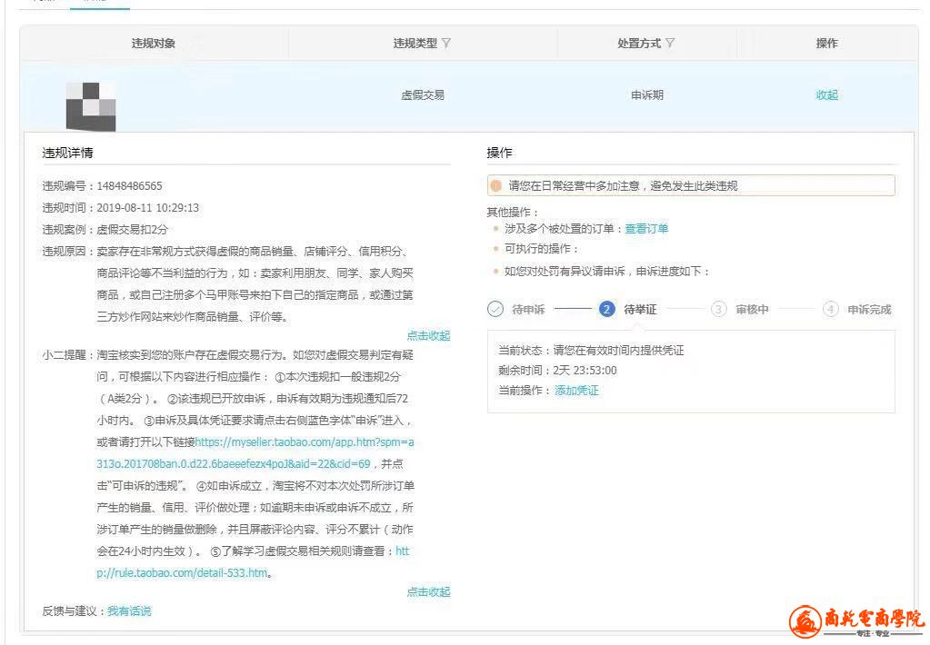
Task: Click the 虚假交易 cell in the row
Action: click(423, 94)
